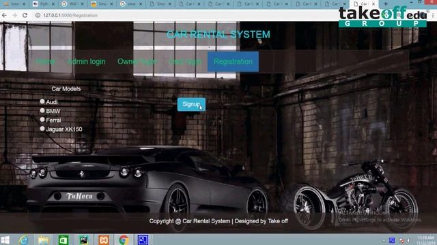Select the Audi radio button
This screenshot has height=245, width=437.
coord(42,101)
